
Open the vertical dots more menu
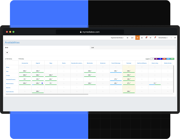coord(171,38)
